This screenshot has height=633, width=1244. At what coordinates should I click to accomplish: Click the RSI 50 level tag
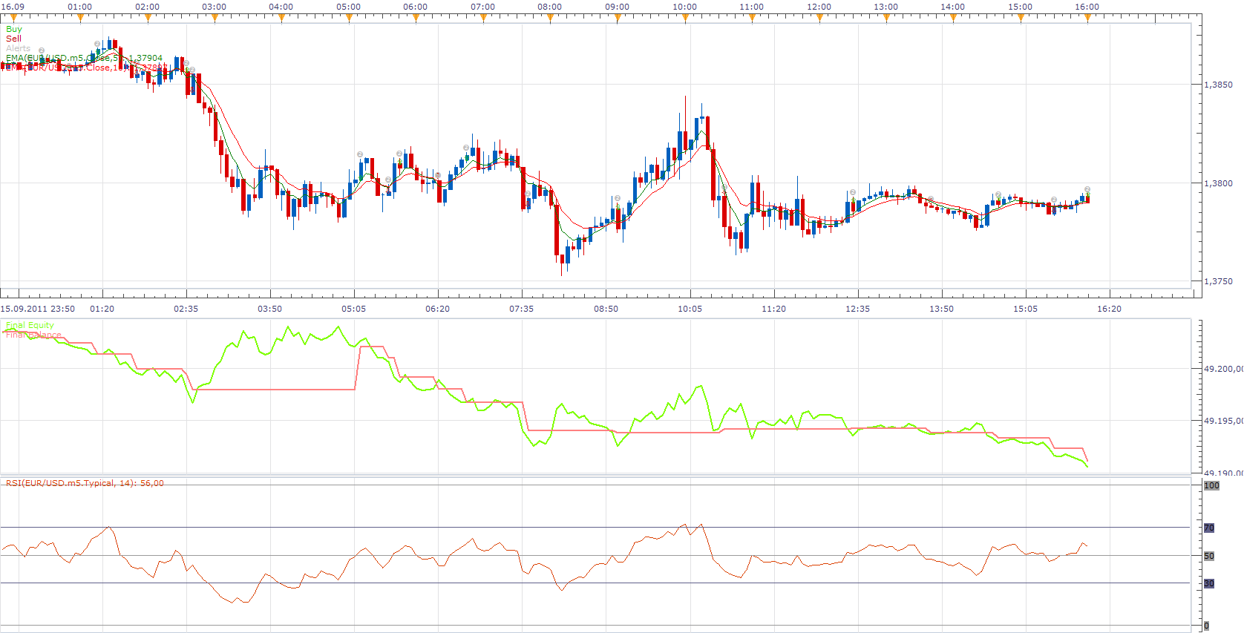point(1209,556)
